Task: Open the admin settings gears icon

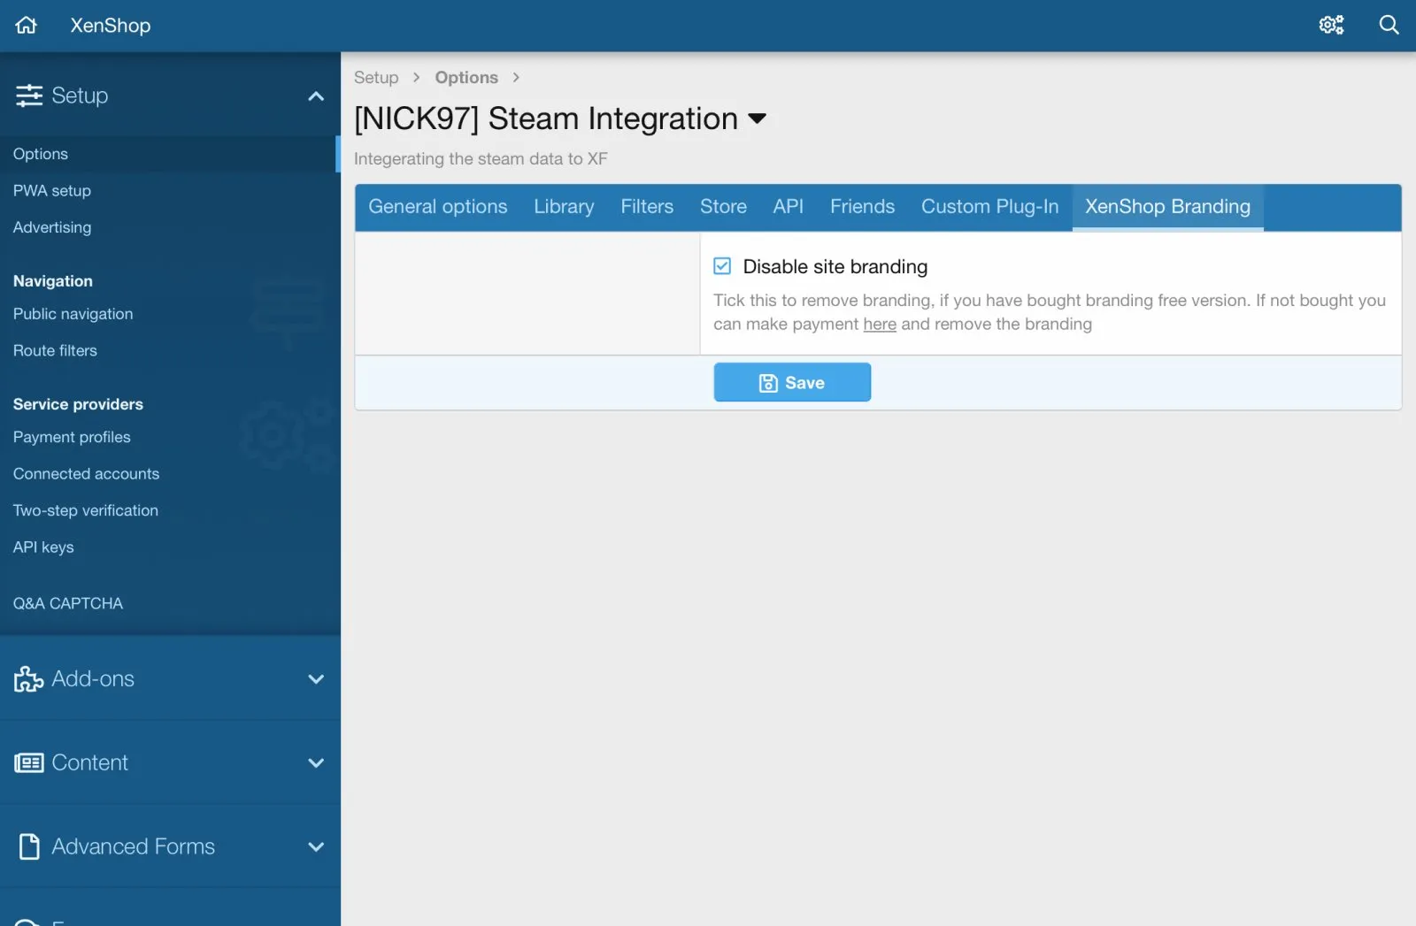Action: tap(1331, 25)
